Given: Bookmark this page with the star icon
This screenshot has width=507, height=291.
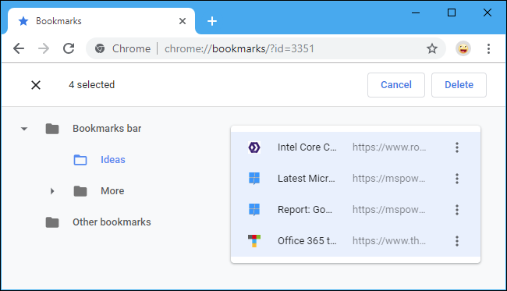Looking at the screenshot, I should pos(432,49).
